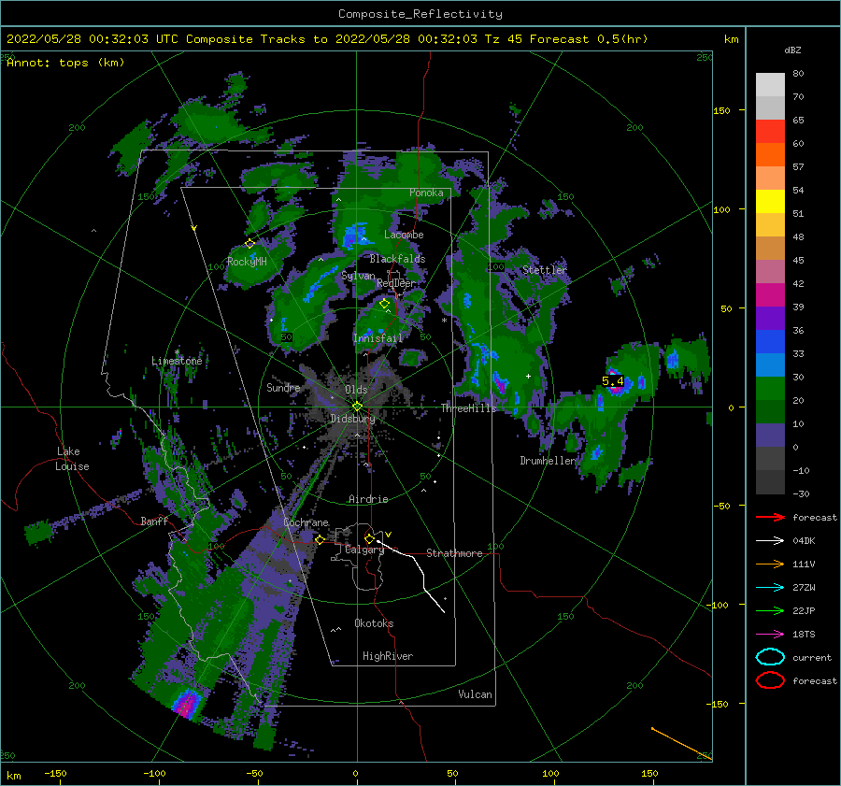Click the Innisfail city label
The height and width of the screenshot is (786, 841).
(378, 338)
